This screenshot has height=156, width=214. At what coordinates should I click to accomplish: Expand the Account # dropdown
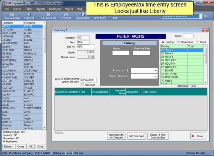coord(156,70)
